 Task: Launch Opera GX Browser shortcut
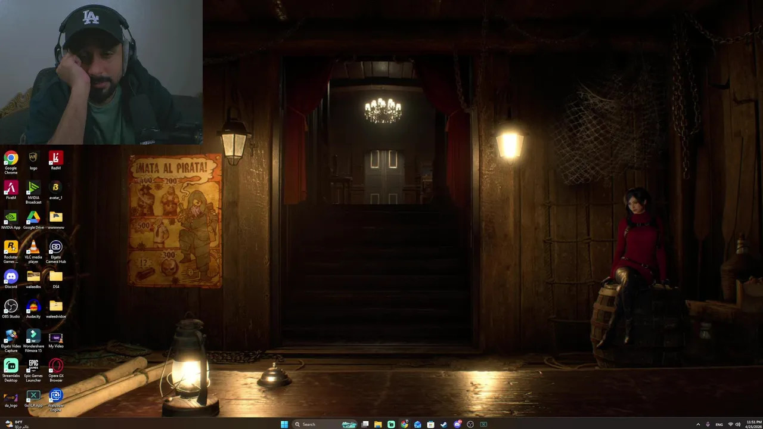pos(55,370)
